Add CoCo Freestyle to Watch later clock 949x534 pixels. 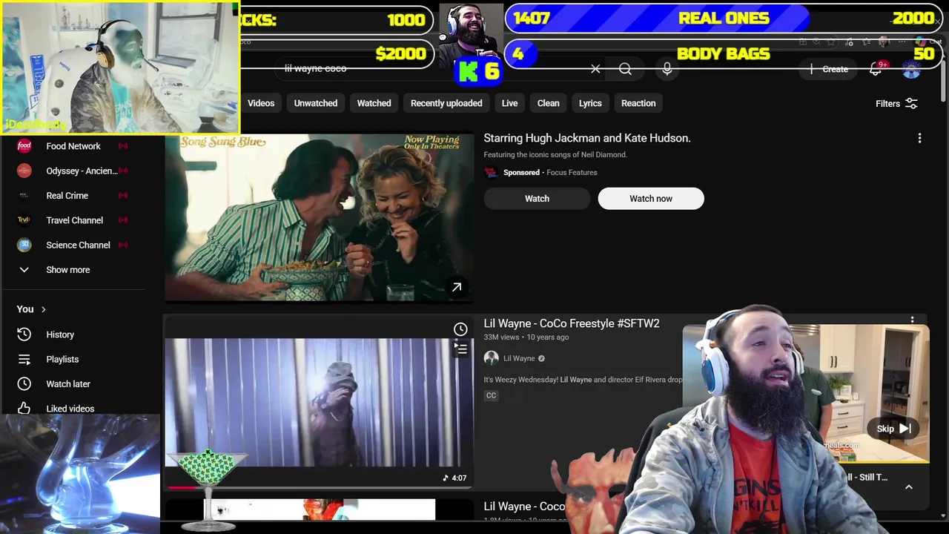click(x=460, y=329)
